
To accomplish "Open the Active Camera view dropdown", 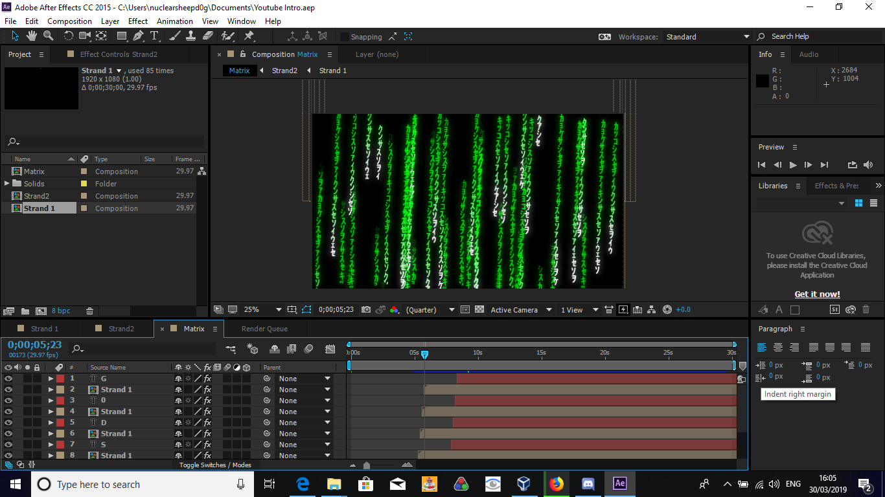I will click(x=522, y=310).
